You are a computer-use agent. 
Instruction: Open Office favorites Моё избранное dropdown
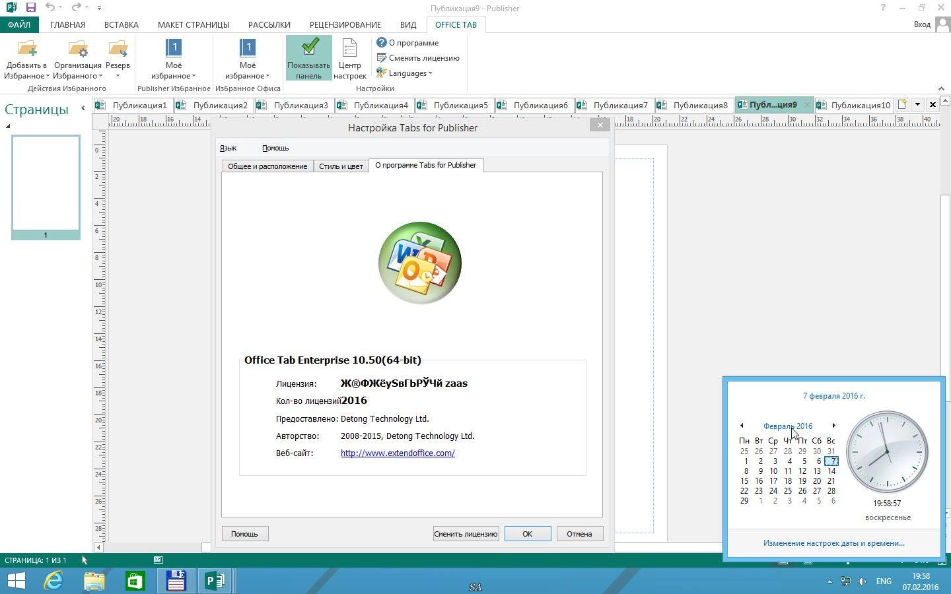248,59
